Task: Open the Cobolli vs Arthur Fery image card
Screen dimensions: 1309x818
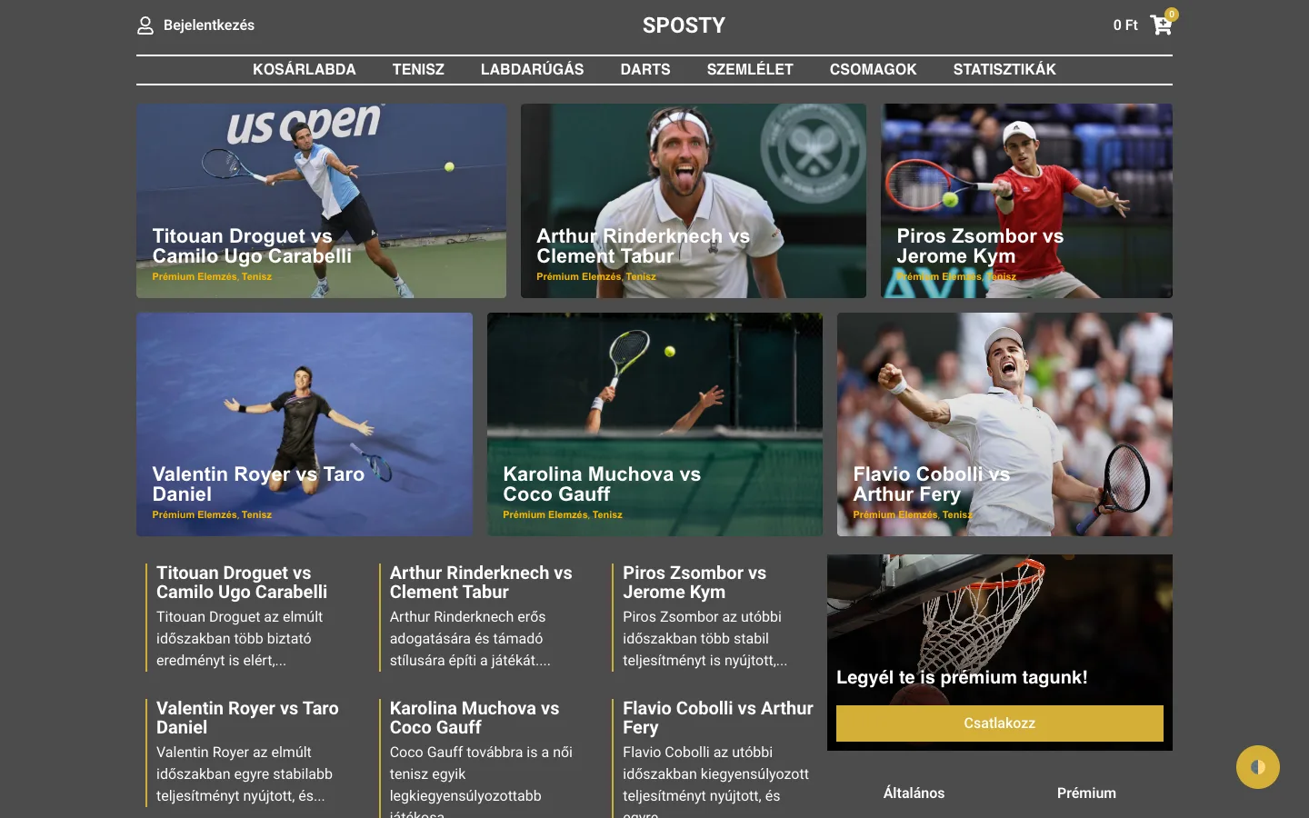Action: point(1004,424)
